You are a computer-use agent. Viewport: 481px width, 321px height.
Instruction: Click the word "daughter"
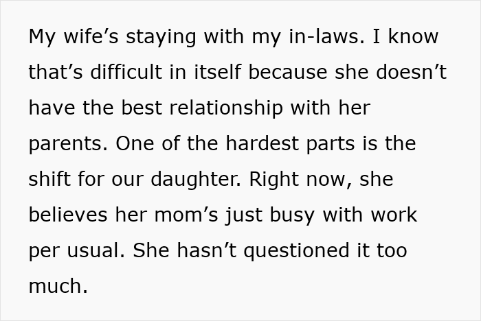click(196, 180)
